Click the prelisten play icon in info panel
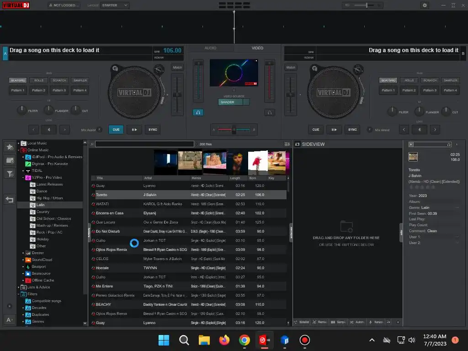Screen dimensions: 468x351 point(411,144)
